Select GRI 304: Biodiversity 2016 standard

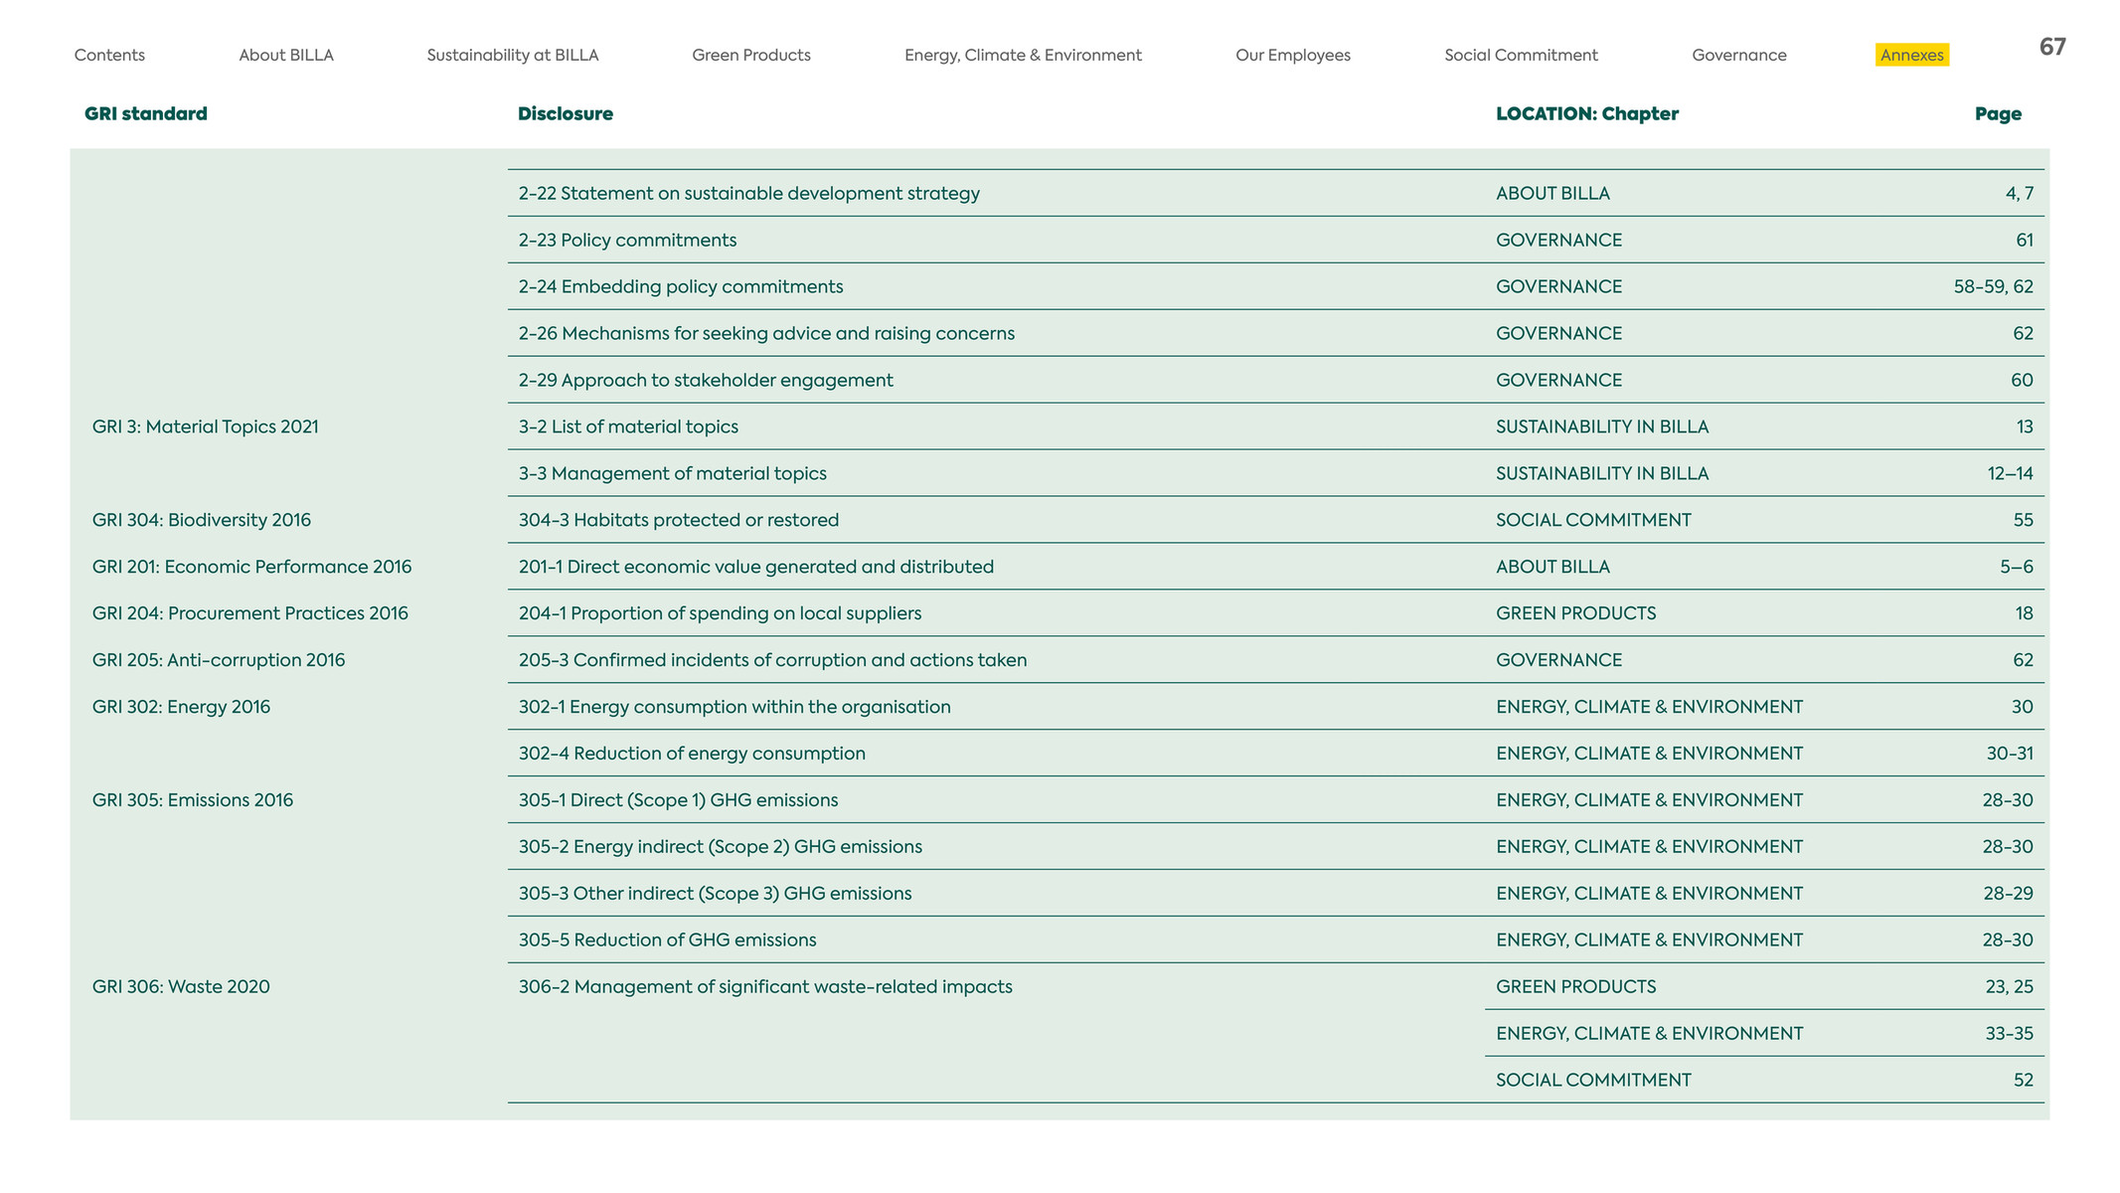point(202,520)
